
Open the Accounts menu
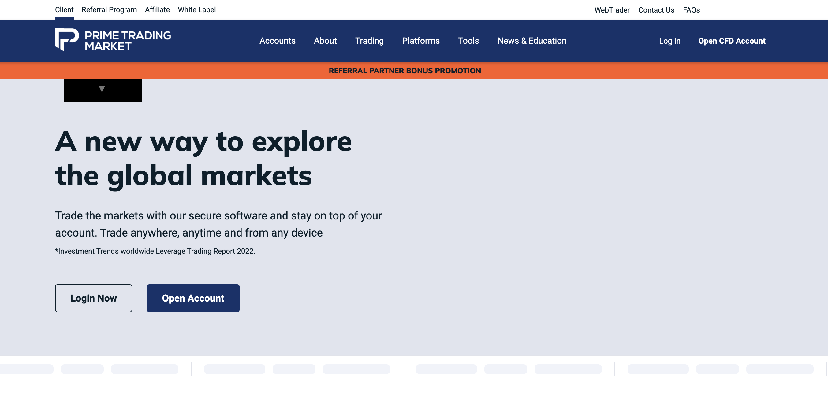[278, 41]
